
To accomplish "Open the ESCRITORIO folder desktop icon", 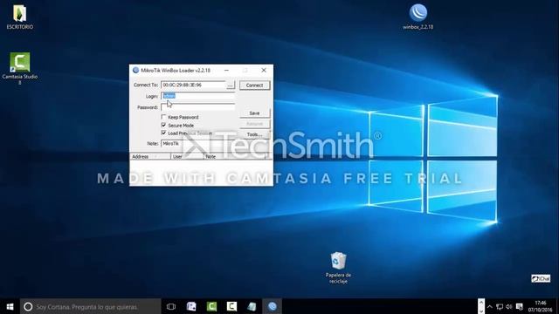I will coord(19,17).
